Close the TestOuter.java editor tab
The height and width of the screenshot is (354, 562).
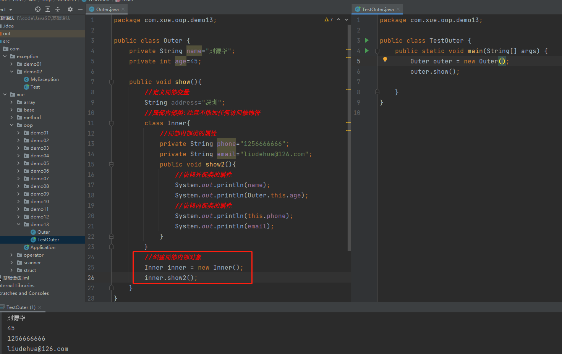point(398,9)
